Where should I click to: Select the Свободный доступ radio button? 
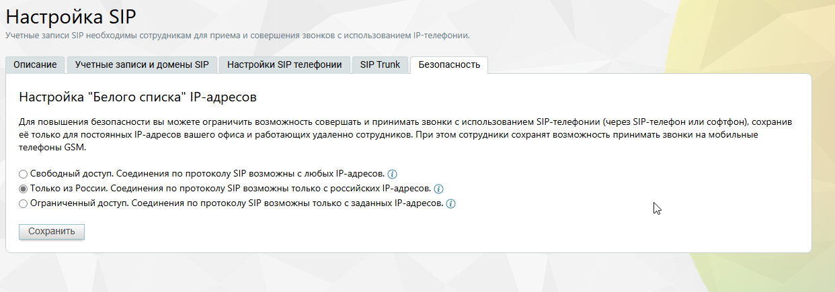pos(24,174)
